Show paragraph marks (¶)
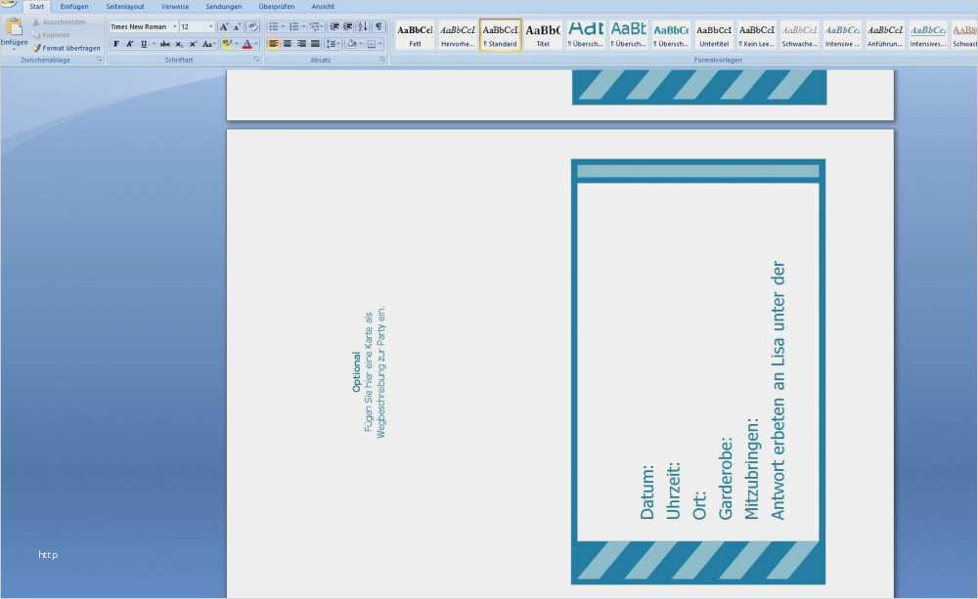Screen dimensions: 978x599 click(378, 26)
